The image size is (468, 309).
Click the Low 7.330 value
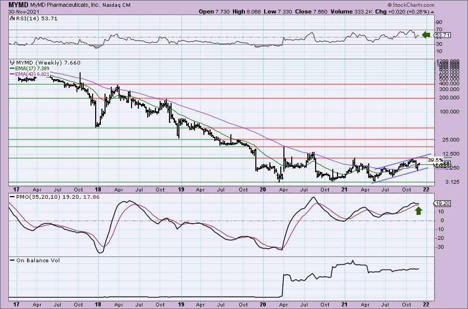tap(278, 11)
